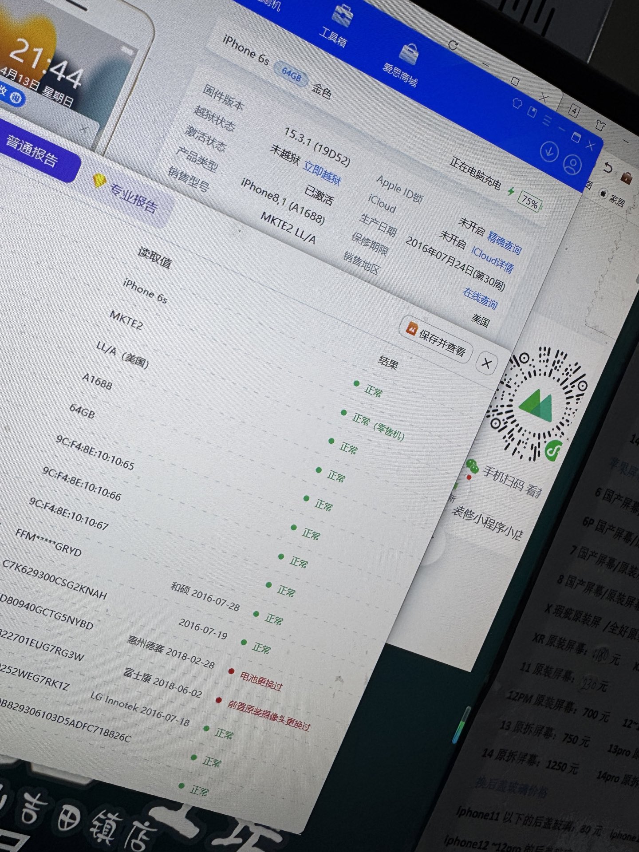Click the LL/A (美国) region value

(x=122, y=355)
